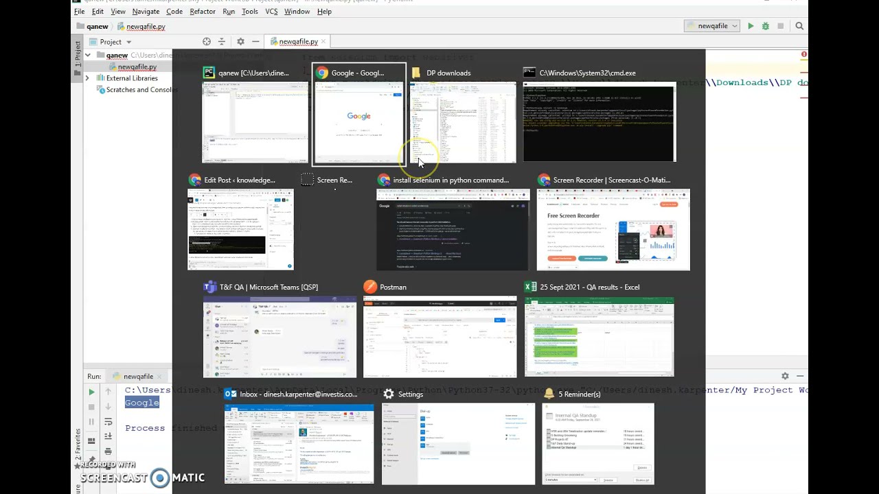Image resolution: width=879 pixels, height=494 pixels.
Task: Switch to the Outlook Inbox window
Action: click(299, 444)
